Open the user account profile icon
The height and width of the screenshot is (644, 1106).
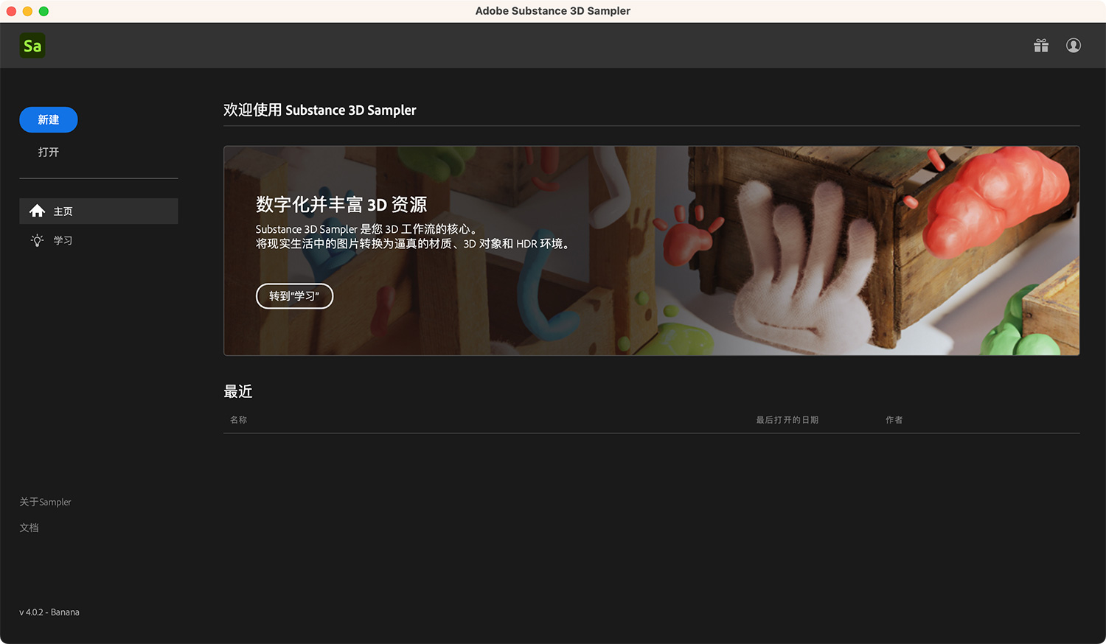point(1074,46)
